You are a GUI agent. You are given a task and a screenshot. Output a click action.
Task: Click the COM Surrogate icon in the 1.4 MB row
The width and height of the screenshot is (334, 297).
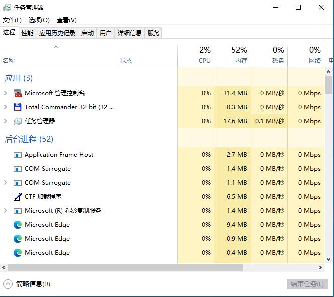18,169
